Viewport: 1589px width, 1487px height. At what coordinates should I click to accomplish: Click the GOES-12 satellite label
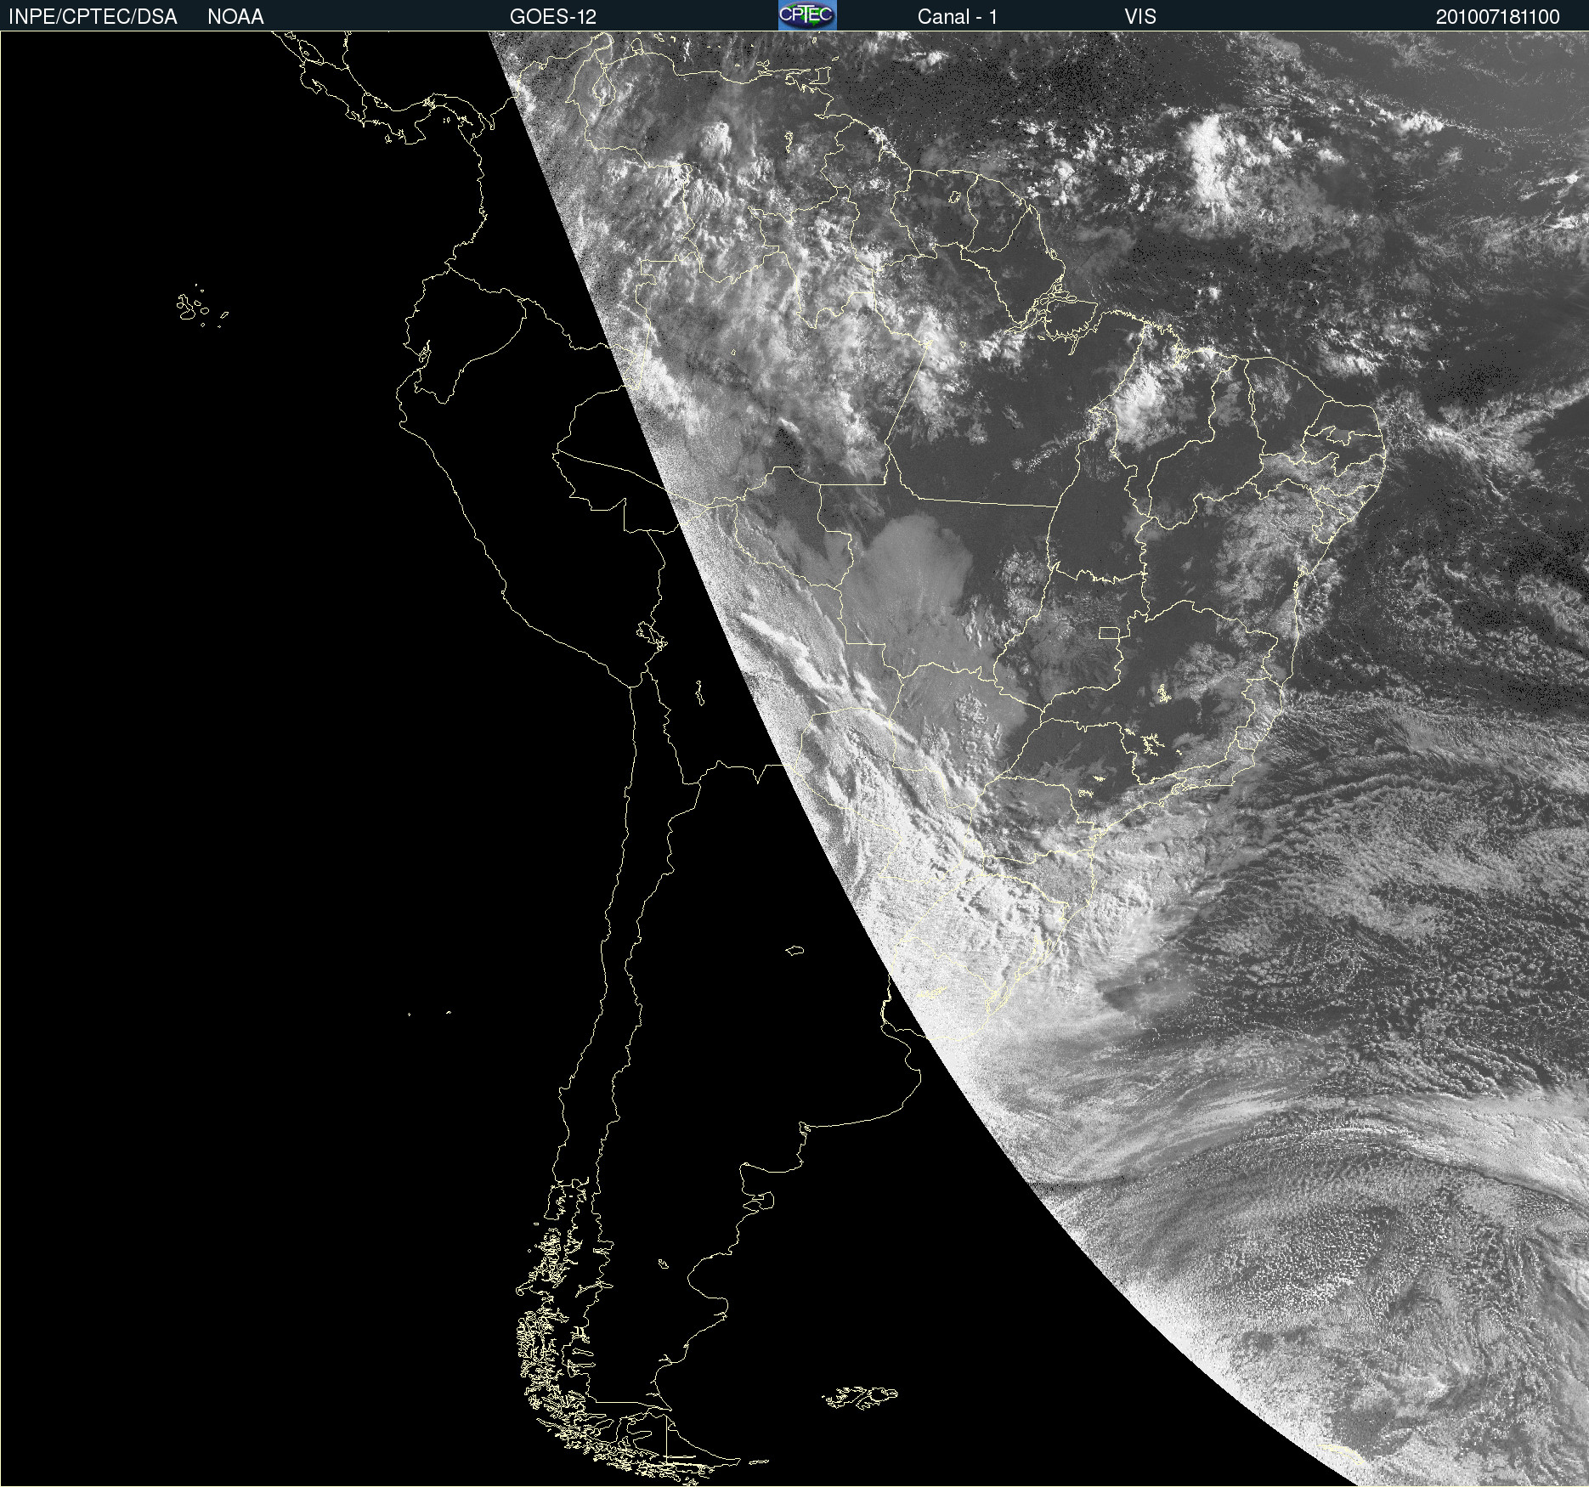tap(553, 17)
